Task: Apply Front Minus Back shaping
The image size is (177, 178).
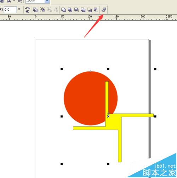Action: pos(90,10)
